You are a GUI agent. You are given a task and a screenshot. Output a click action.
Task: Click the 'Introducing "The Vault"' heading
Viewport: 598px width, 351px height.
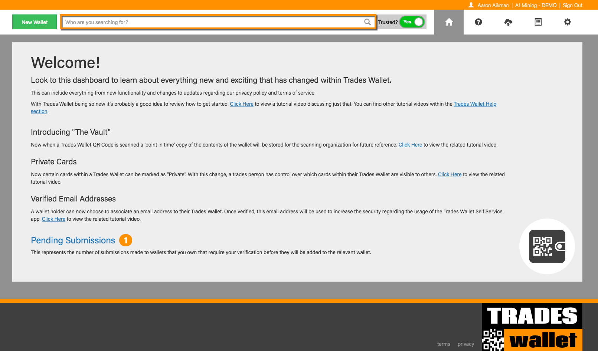[71, 132]
